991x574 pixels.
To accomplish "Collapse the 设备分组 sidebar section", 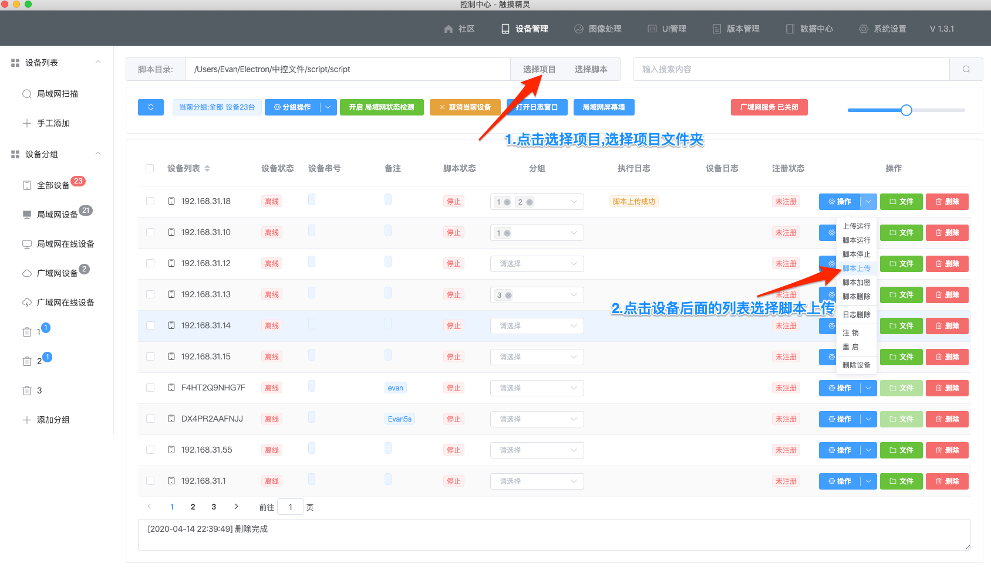I will coord(98,154).
